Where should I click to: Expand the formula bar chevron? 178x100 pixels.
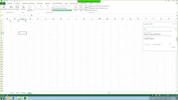(x=177, y=16)
